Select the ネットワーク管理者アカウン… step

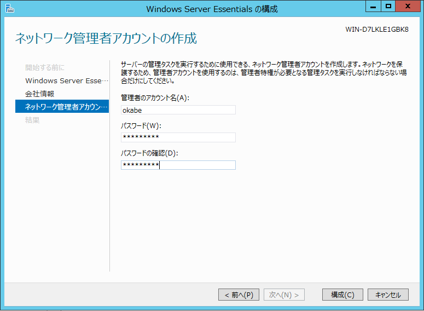(62, 106)
